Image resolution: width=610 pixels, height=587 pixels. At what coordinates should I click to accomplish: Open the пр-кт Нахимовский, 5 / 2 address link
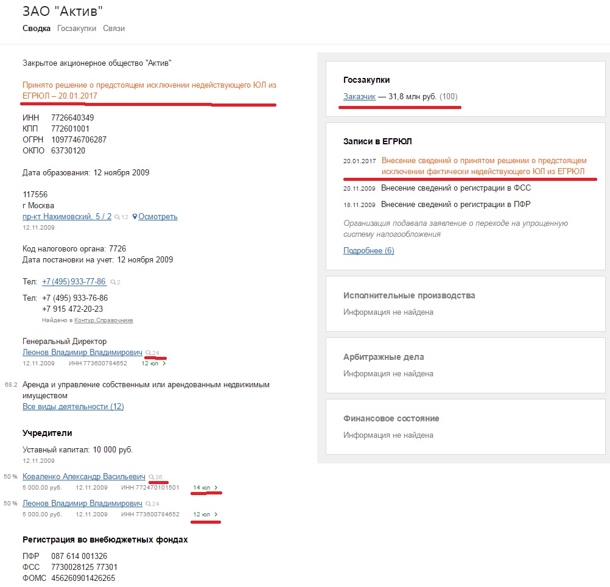point(67,216)
